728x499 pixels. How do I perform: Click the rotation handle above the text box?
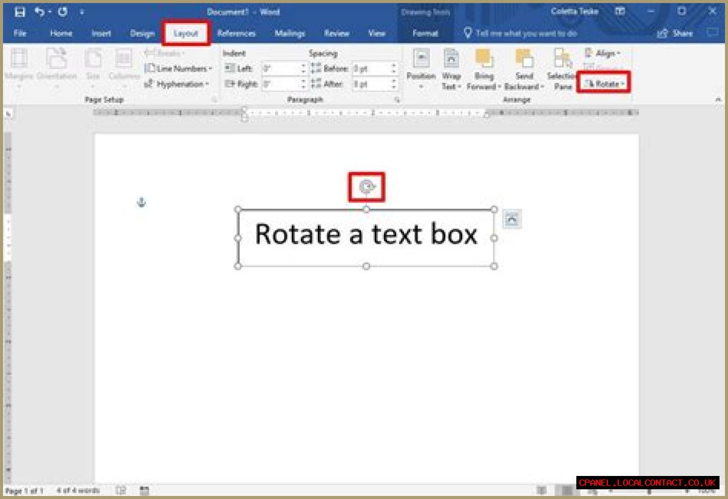(x=366, y=187)
